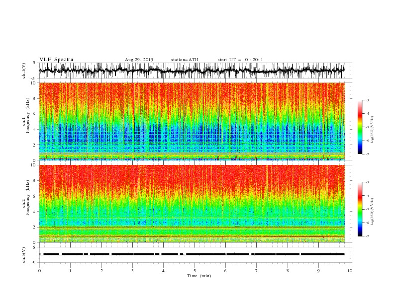Click the ch.1(V) waveform trace panel
This screenshot has width=394, height=304.
coord(195,71)
